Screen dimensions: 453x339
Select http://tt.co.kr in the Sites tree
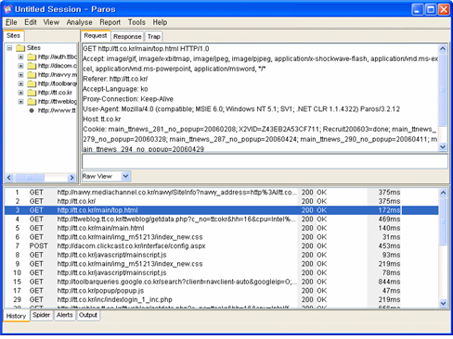click(55, 93)
